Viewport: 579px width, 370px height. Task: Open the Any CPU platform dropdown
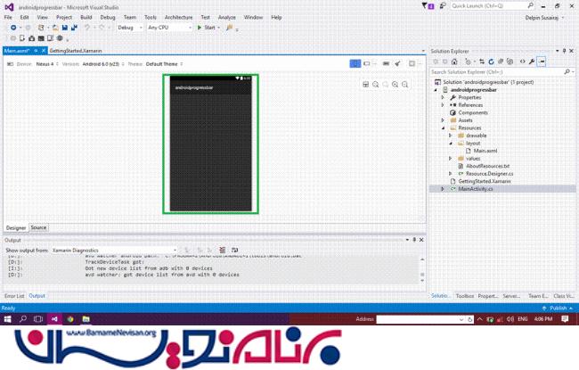pyautogui.click(x=169, y=28)
